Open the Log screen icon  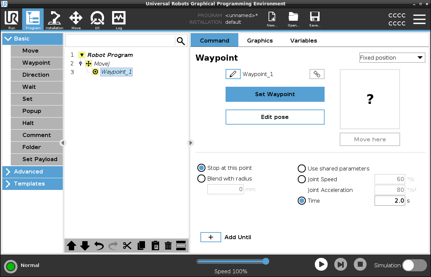(119, 20)
